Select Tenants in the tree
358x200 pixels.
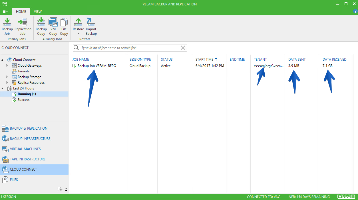[23, 71]
